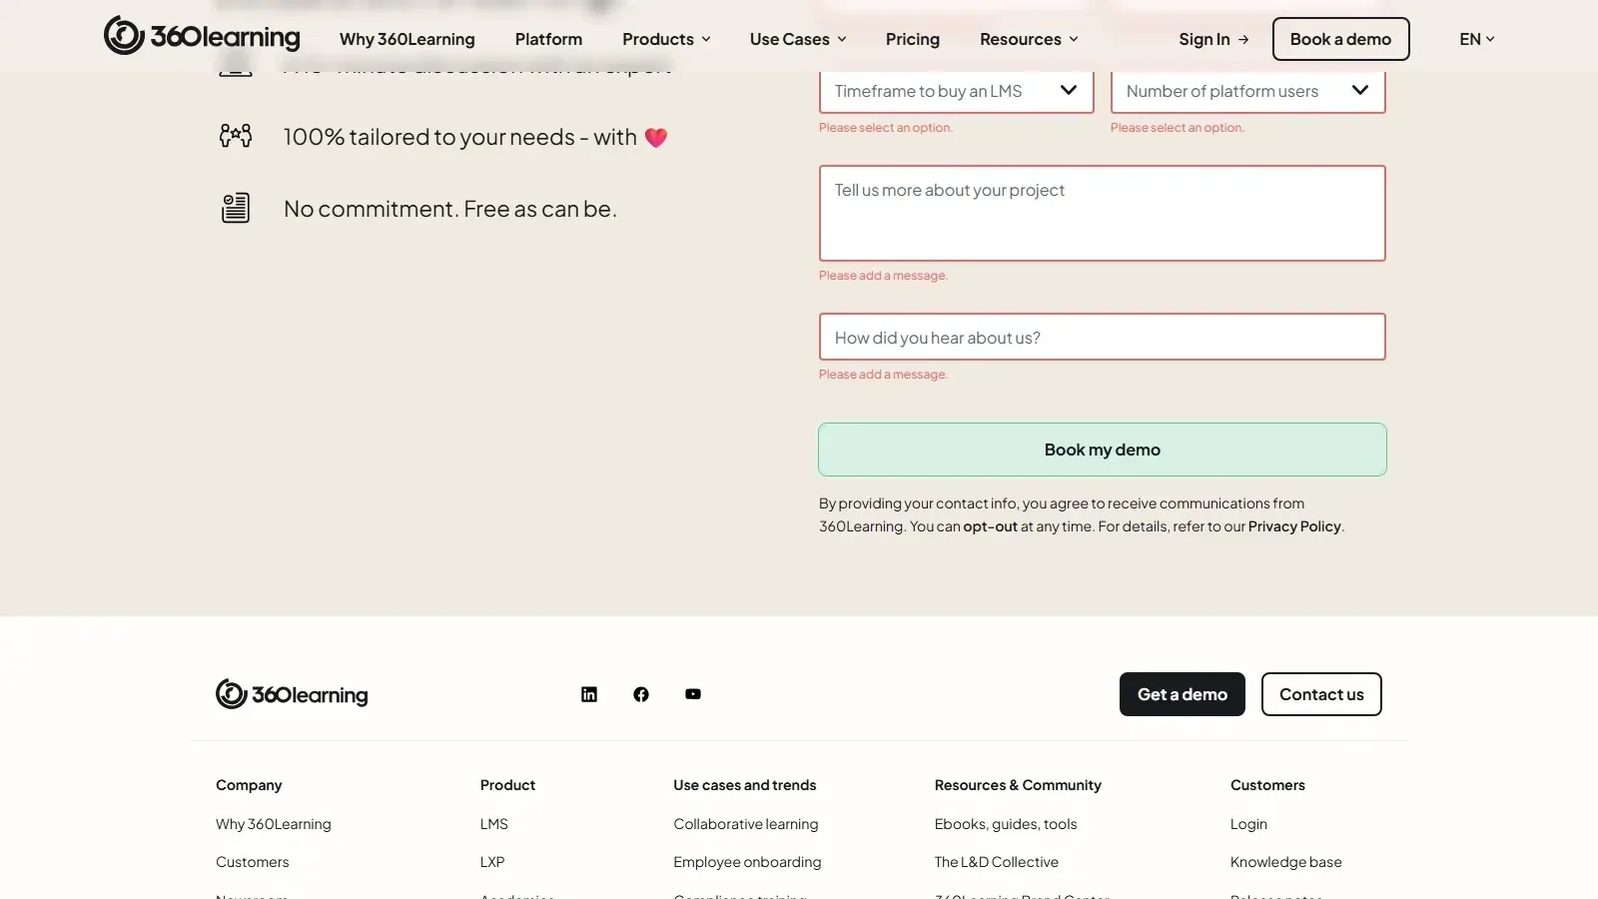Expand the Products menu

click(x=666, y=39)
